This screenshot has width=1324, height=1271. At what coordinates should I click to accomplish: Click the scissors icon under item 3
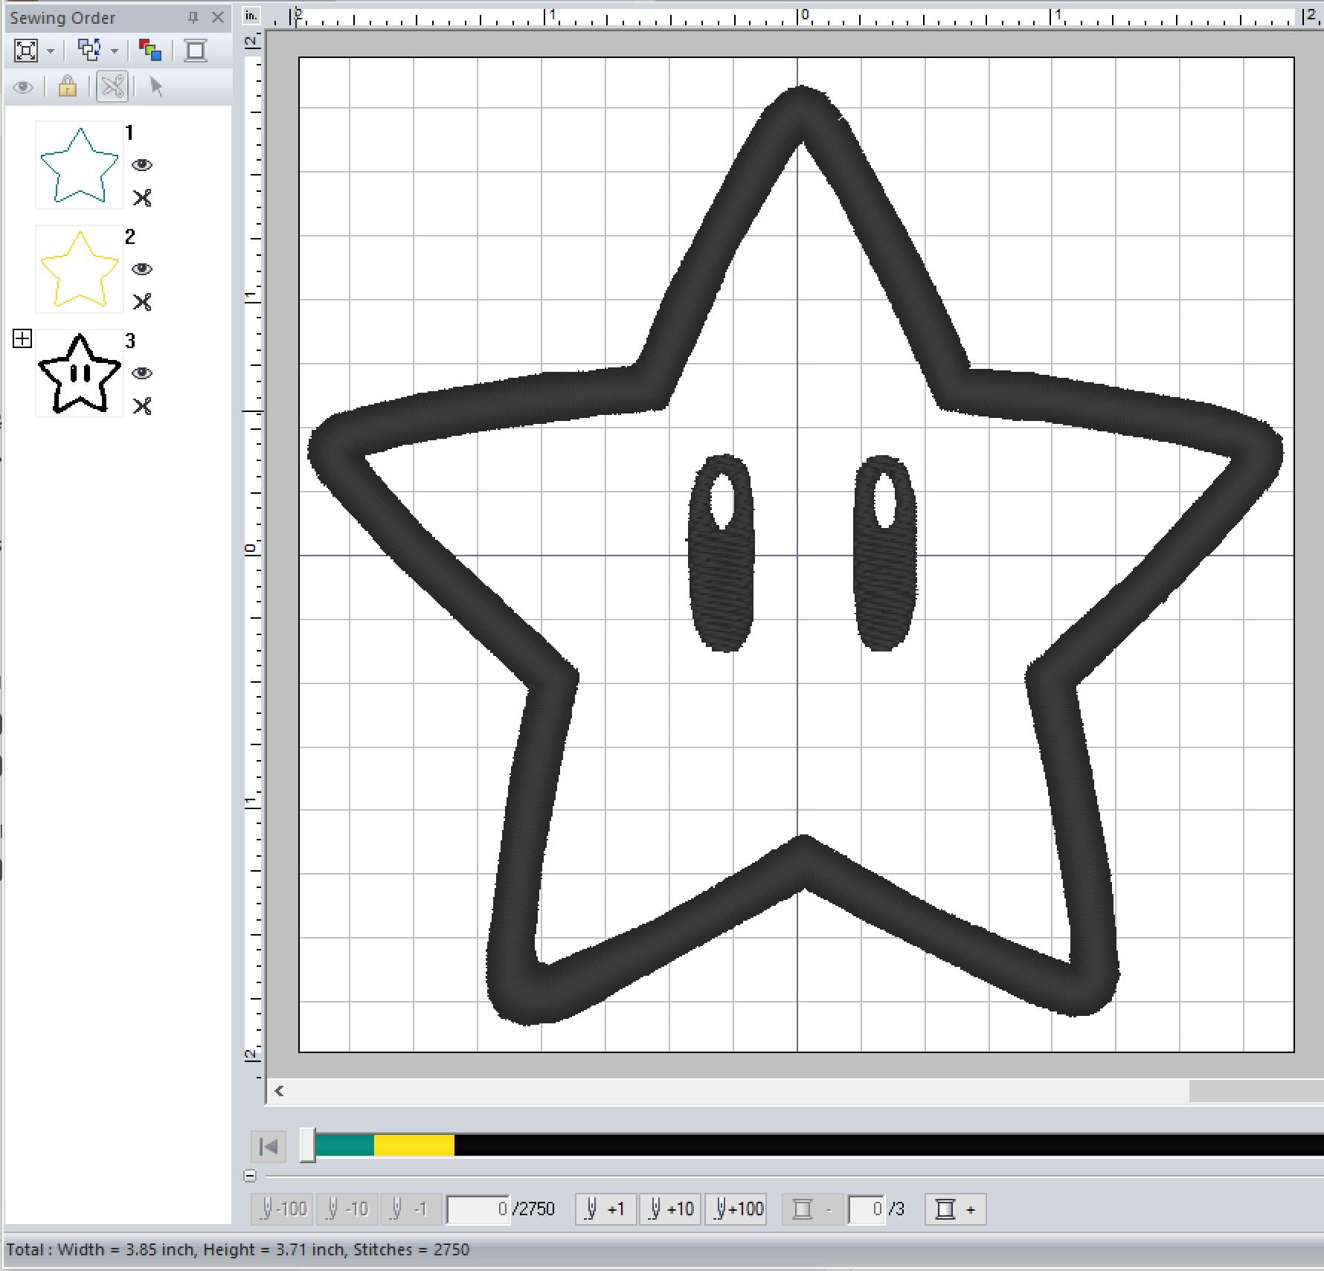pos(142,406)
